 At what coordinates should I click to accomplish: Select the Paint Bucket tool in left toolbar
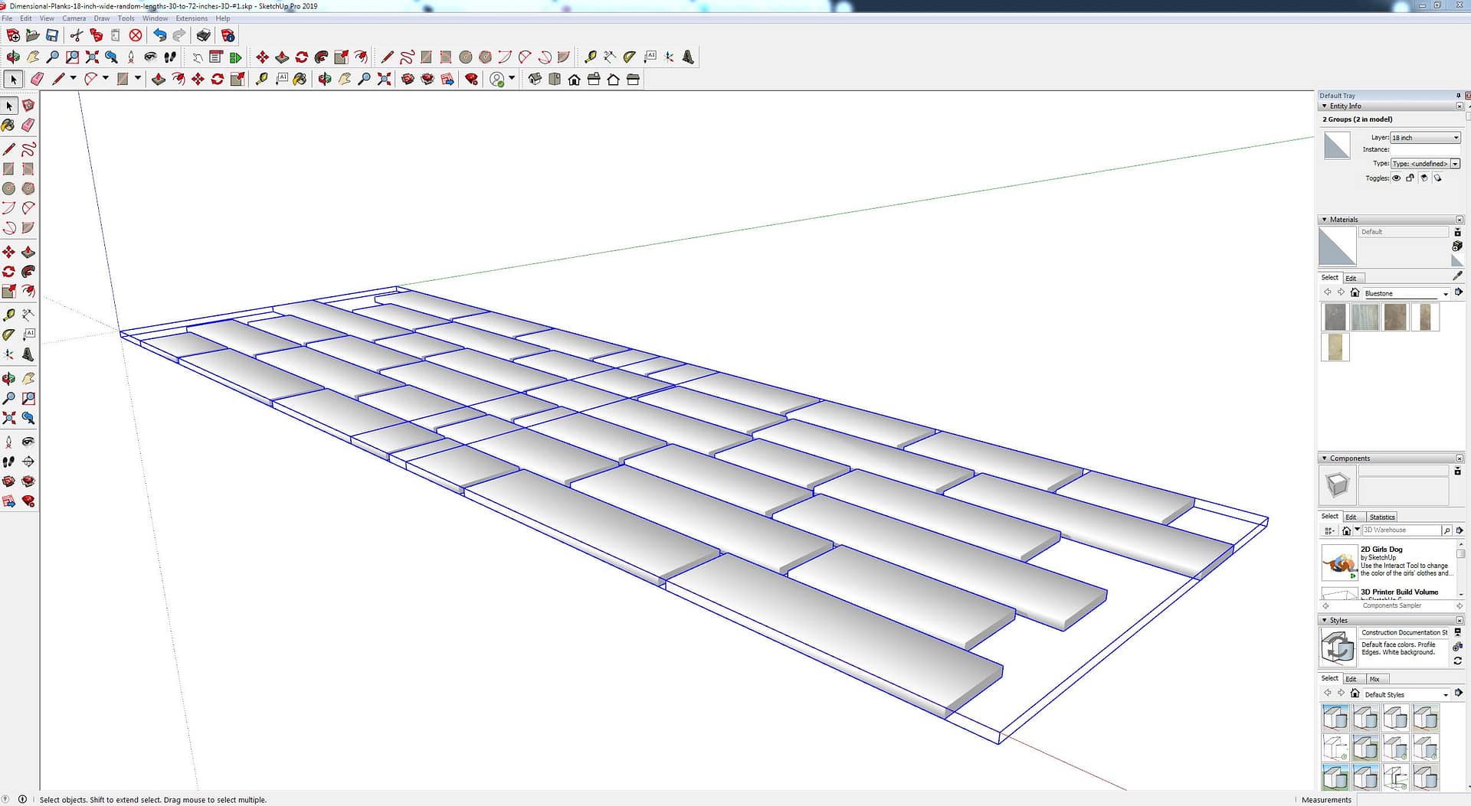(8, 125)
